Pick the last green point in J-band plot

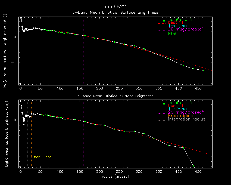203,70
